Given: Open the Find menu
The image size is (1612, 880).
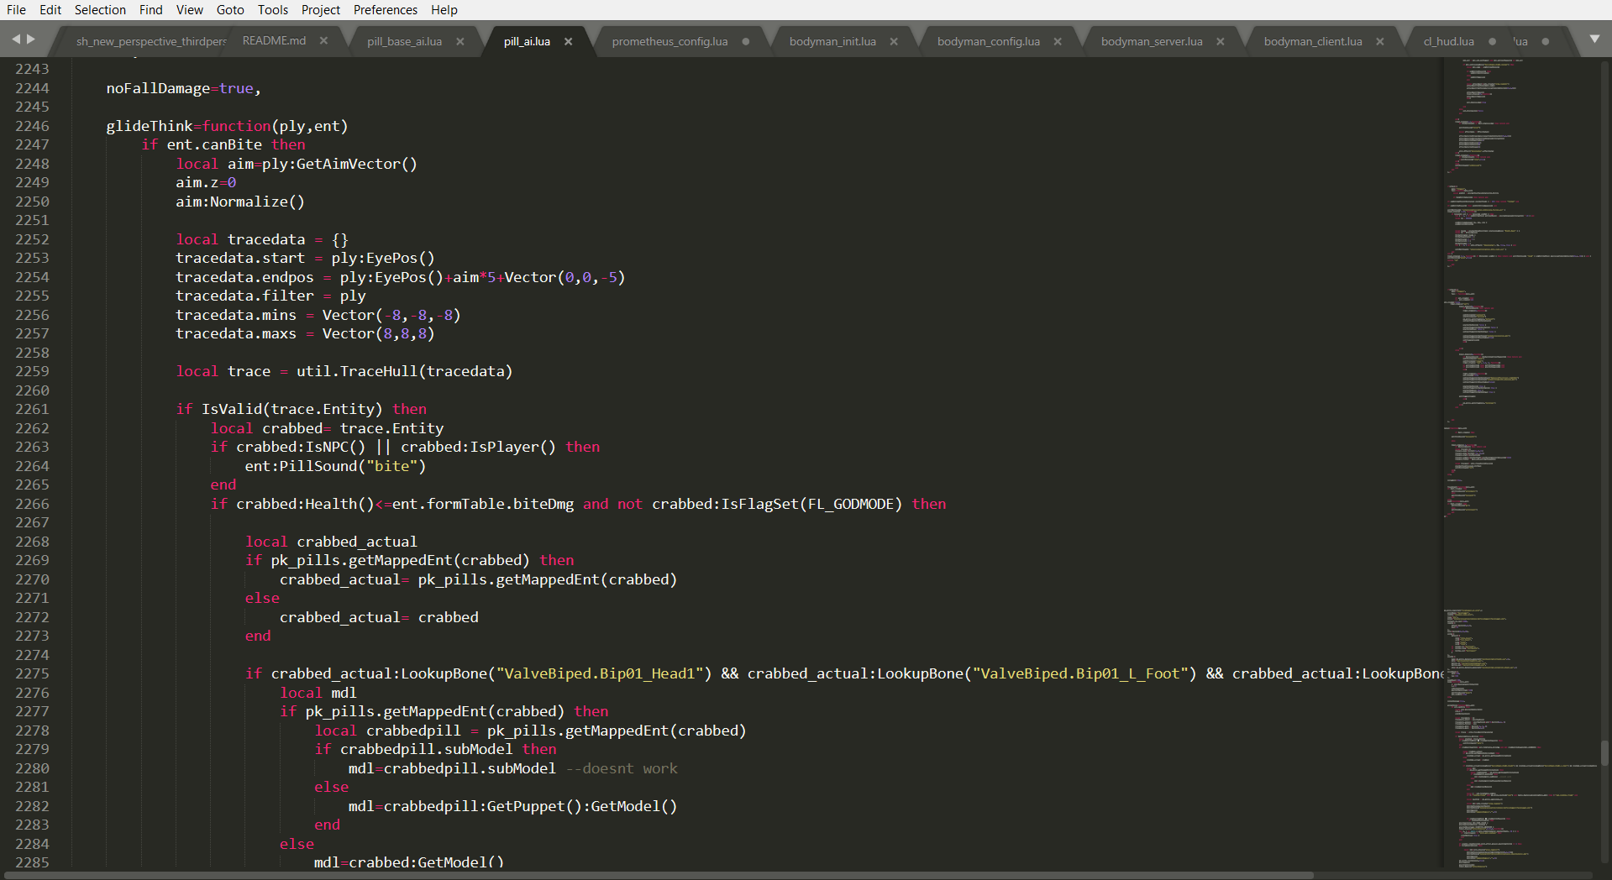Looking at the screenshot, I should pos(151,10).
